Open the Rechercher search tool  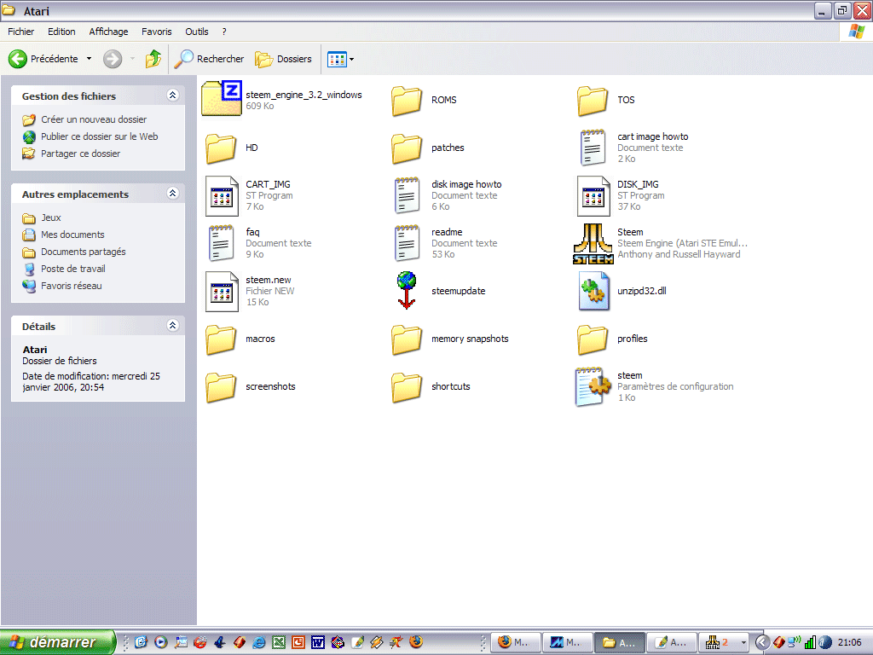click(x=209, y=59)
